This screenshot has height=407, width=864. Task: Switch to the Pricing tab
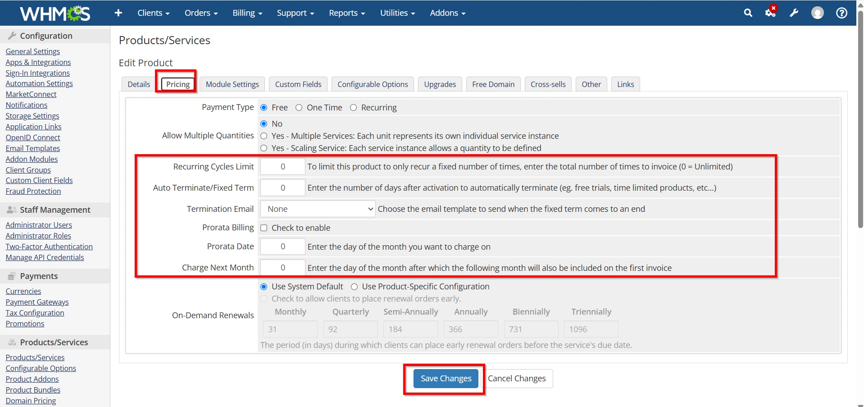point(178,84)
